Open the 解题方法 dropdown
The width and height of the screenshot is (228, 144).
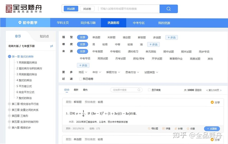[113, 72]
